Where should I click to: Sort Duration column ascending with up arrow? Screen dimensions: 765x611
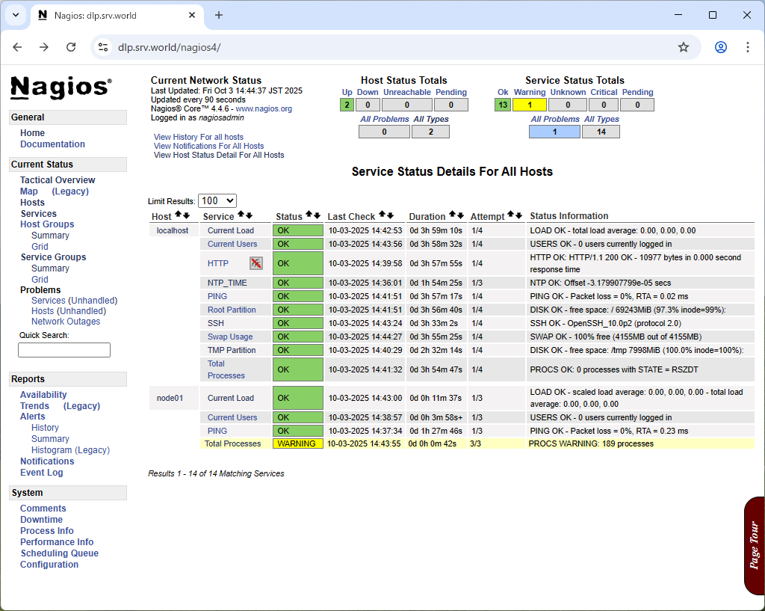click(452, 215)
